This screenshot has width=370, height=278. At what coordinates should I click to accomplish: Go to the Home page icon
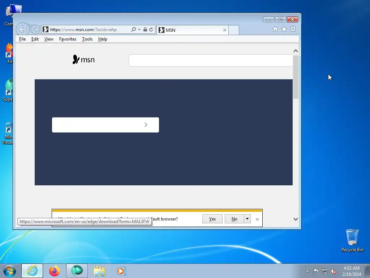275,29
